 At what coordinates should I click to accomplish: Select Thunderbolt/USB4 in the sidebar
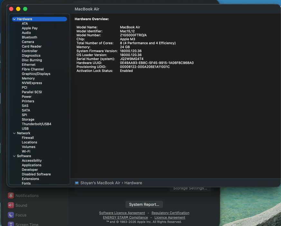tap(37, 124)
